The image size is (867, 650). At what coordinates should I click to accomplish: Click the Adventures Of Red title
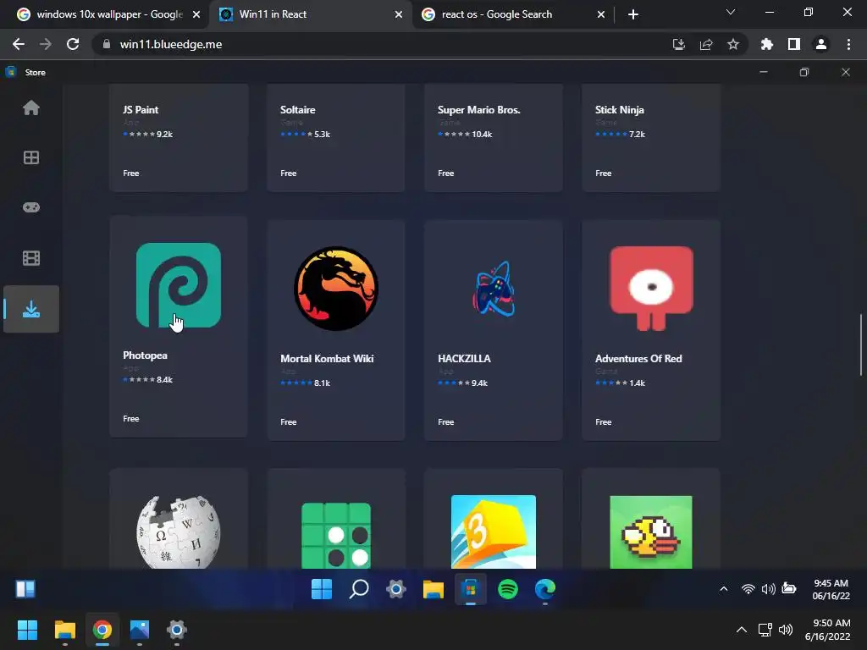click(x=638, y=358)
